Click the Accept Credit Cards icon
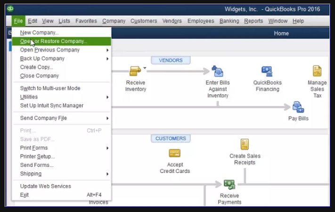Image resolution: width=335 pixels, height=212 pixels. [174, 153]
